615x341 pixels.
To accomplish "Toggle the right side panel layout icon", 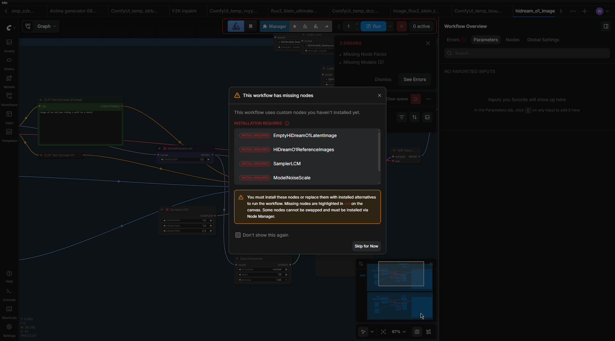I will click(x=606, y=26).
